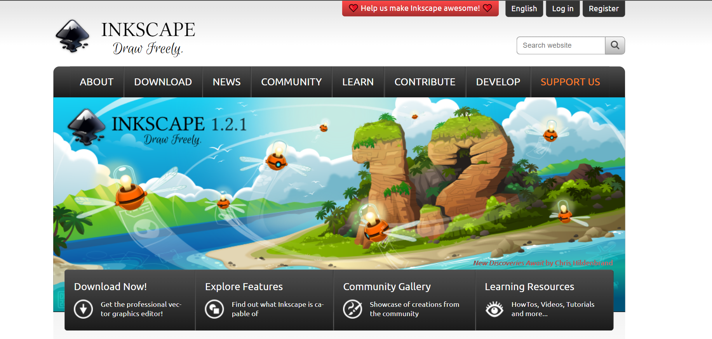This screenshot has height=339, width=712.
Task: Open the Download Now! heading link
Action: 110,287
